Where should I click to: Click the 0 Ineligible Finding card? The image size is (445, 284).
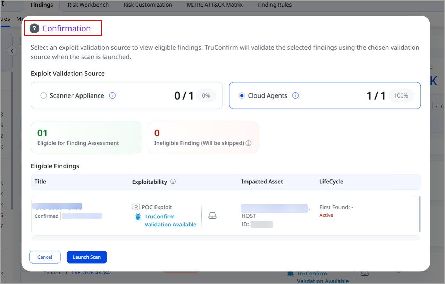pos(203,137)
